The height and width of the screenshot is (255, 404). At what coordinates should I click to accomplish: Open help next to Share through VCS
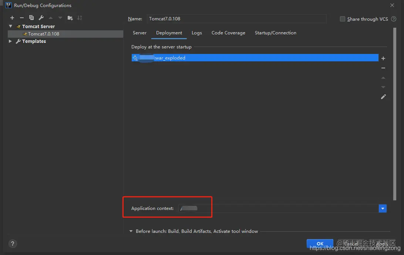pyautogui.click(x=393, y=19)
